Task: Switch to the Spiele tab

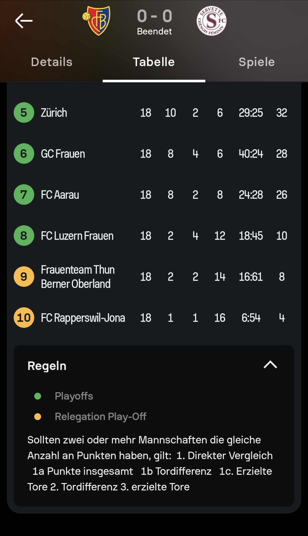Action: tap(256, 62)
